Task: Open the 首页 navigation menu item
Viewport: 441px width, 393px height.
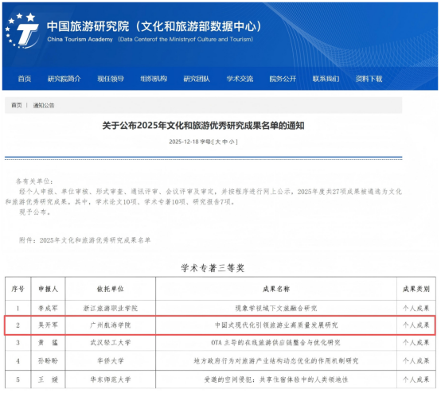Action: click(x=25, y=79)
